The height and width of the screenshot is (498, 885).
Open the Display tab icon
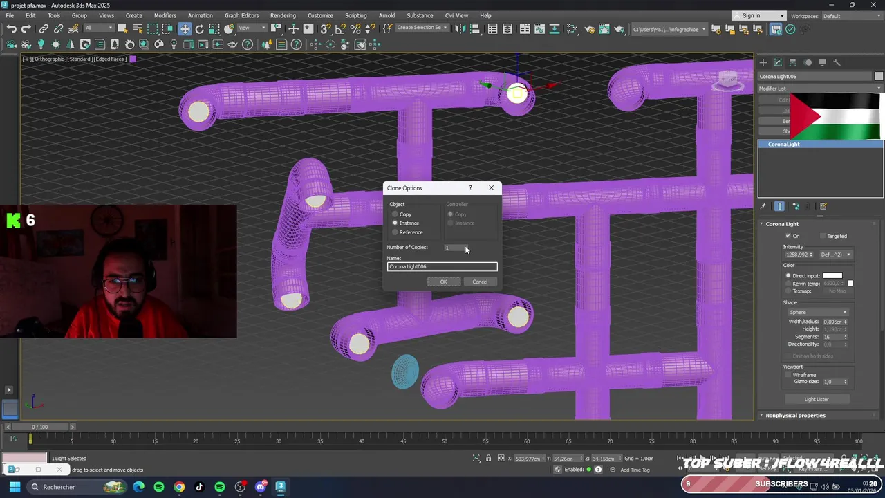click(822, 62)
